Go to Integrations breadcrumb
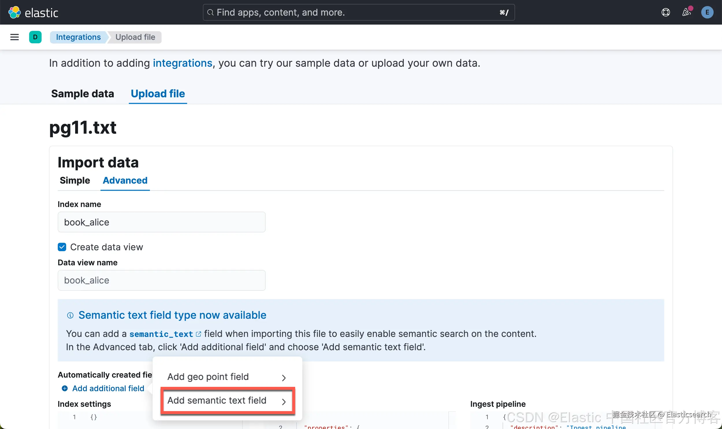 click(78, 37)
